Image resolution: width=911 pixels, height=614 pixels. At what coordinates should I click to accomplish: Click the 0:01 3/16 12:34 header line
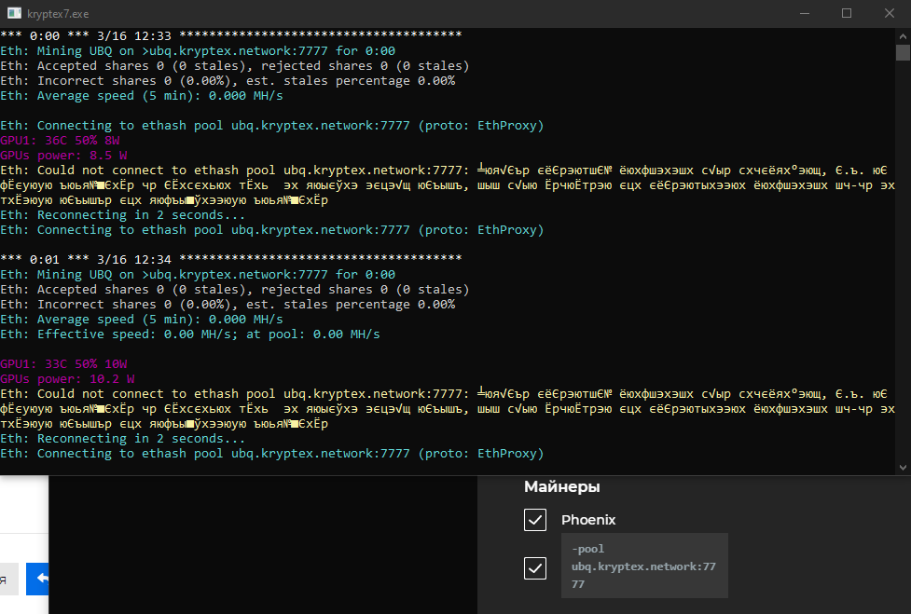[231, 259]
